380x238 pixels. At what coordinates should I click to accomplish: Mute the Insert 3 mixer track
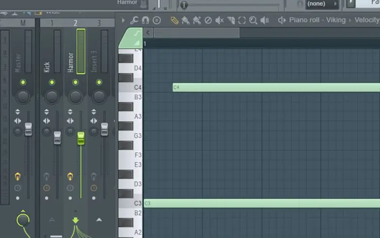[99, 82]
